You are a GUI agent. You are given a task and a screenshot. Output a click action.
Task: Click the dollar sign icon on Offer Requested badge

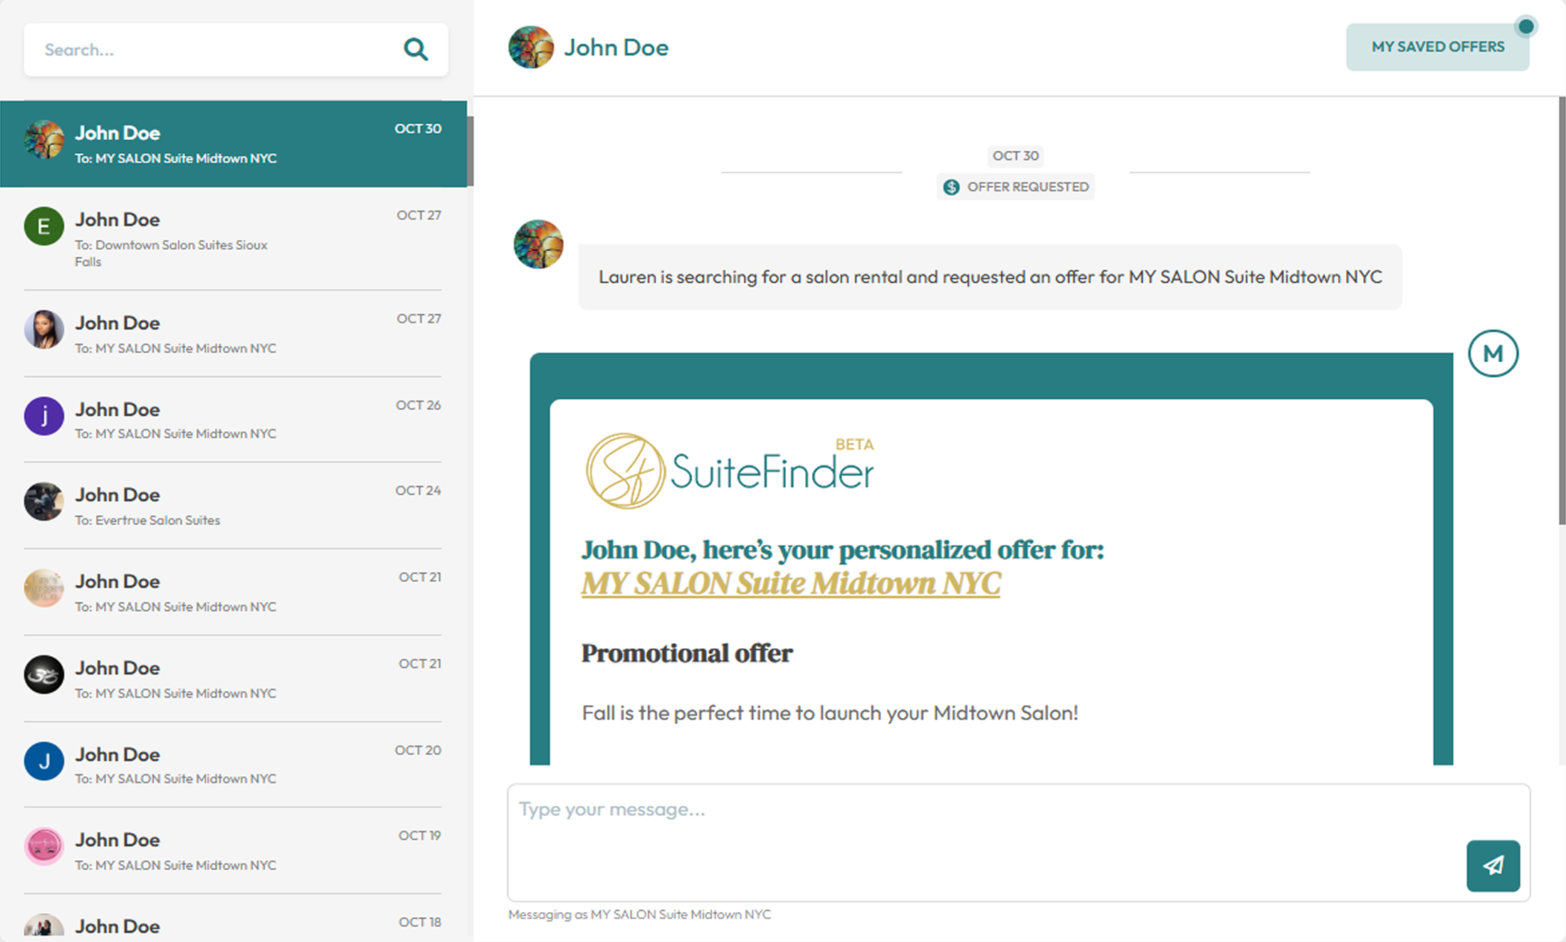pyautogui.click(x=952, y=186)
